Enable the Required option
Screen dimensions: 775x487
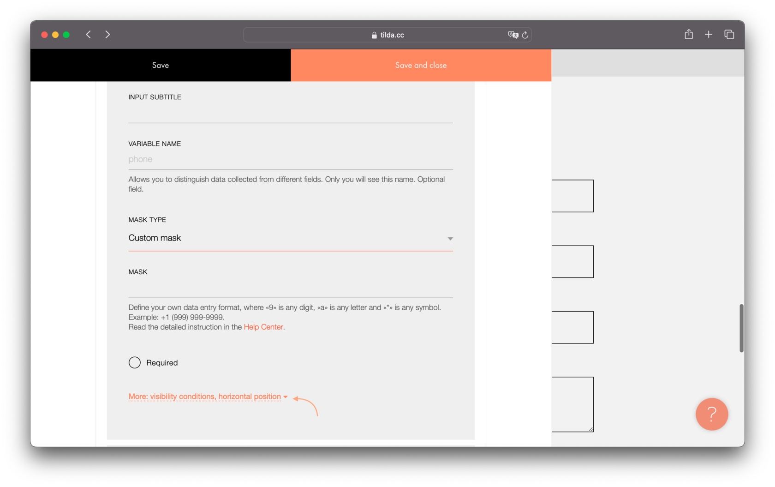point(134,362)
